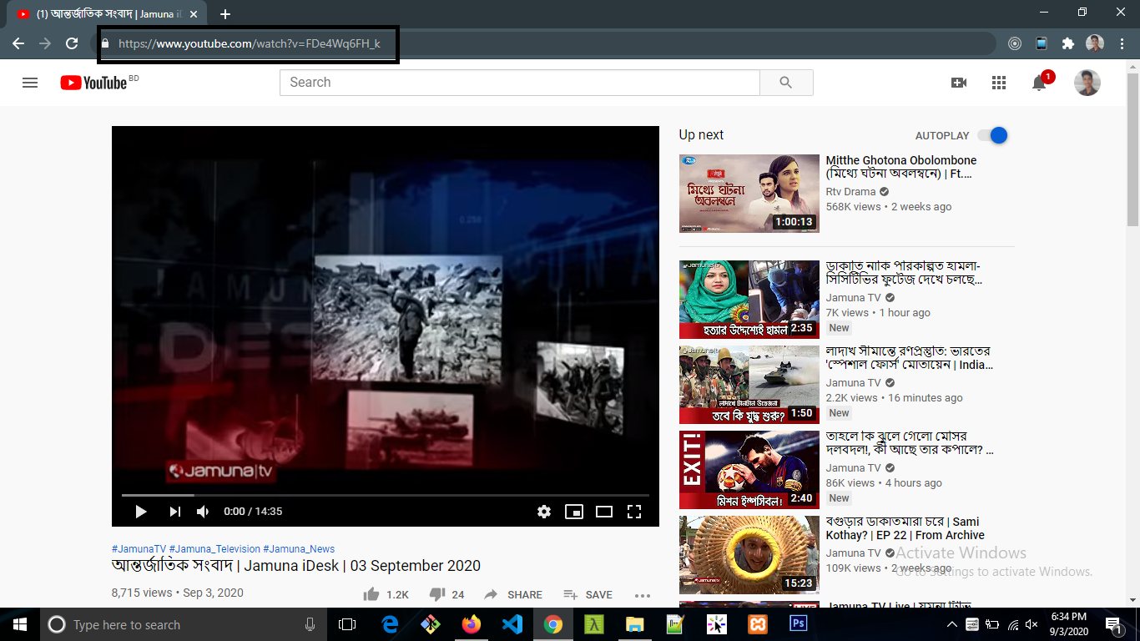Click the search magnifier button
The image size is (1140, 641).
tap(785, 83)
